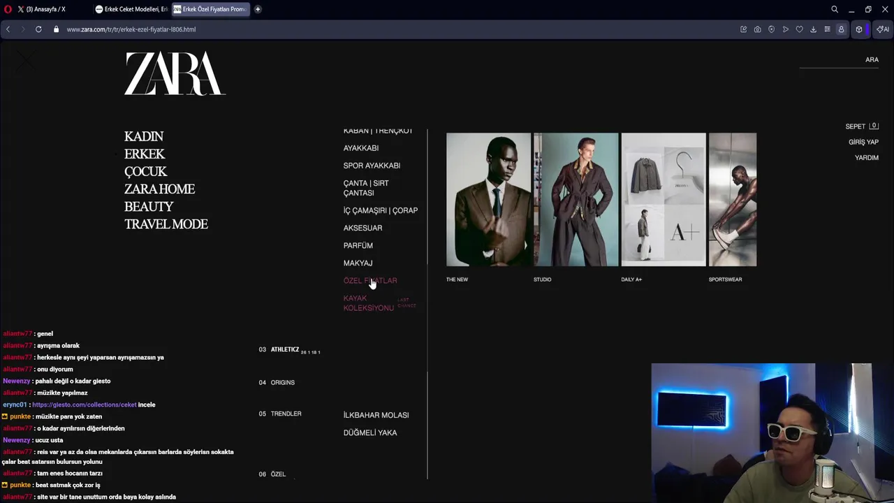894x503 pixels.
Task: Open the DAILY A+ thumbnail
Action: pyautogui.click(x=664, y=200)
